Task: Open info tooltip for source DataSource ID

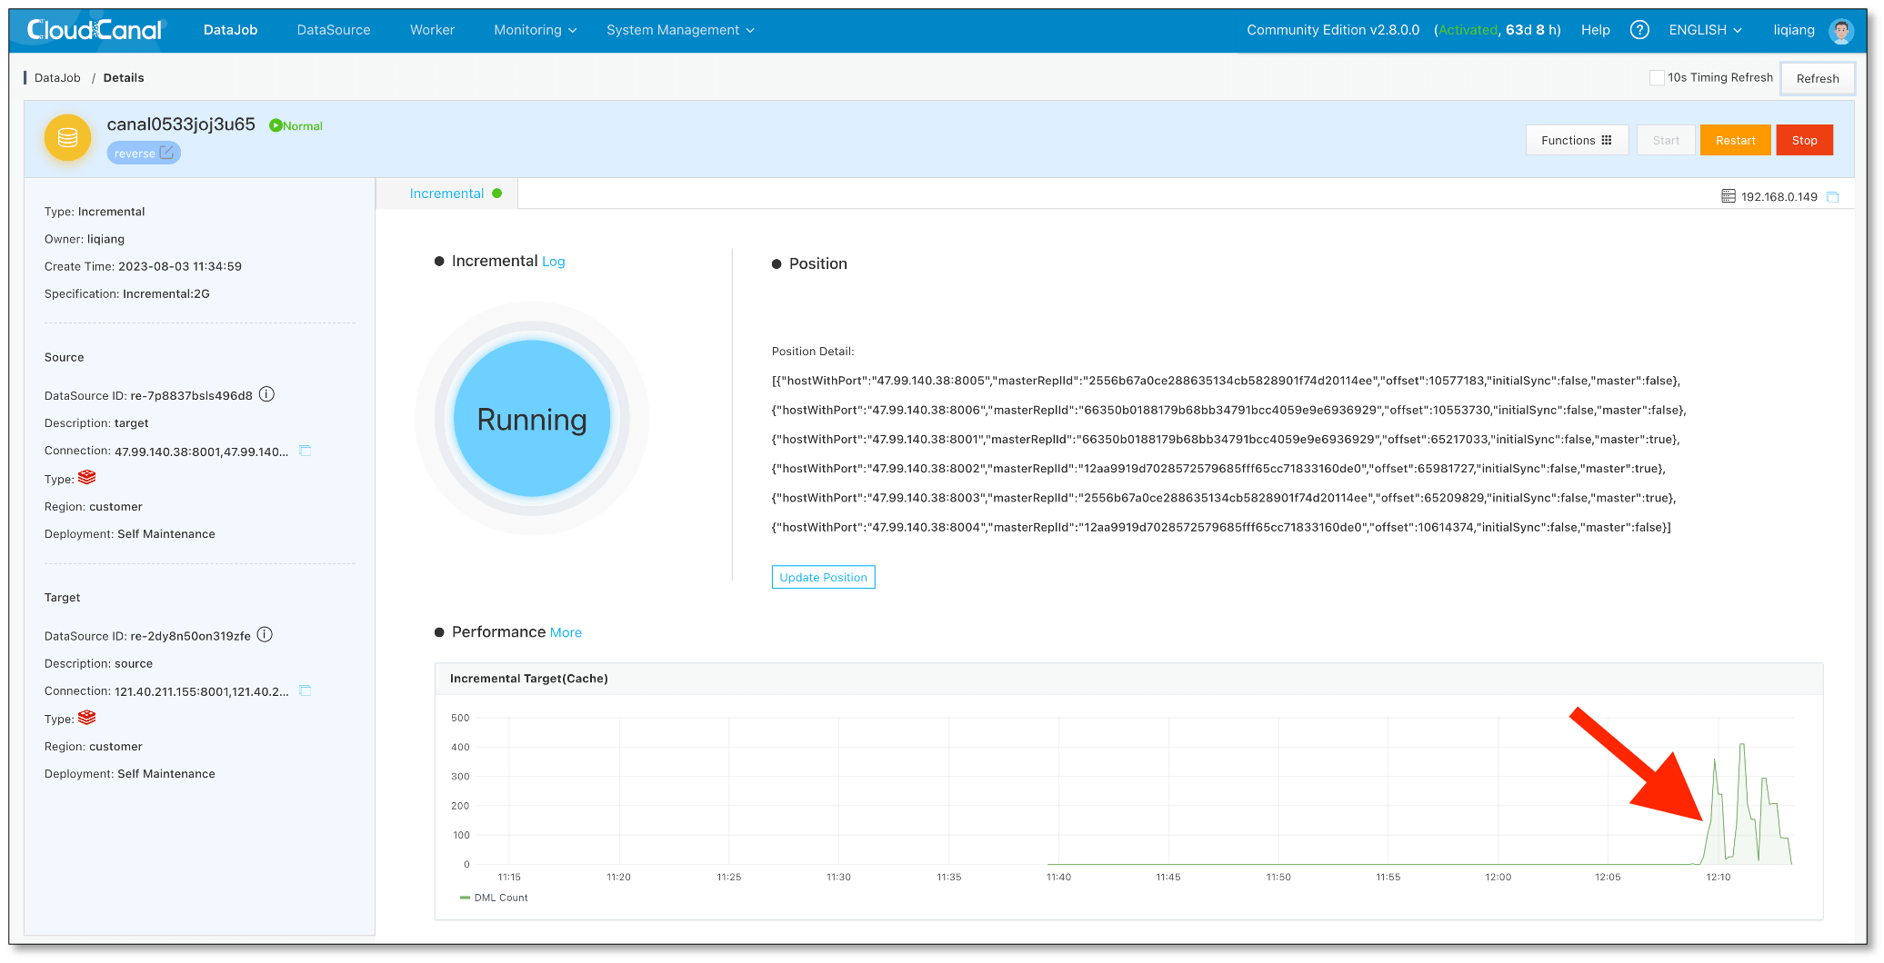Action: (x=266, y=394)
